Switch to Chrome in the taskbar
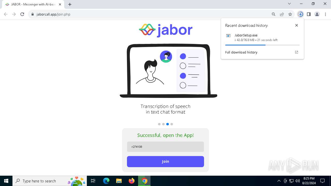 click(144, 181)
